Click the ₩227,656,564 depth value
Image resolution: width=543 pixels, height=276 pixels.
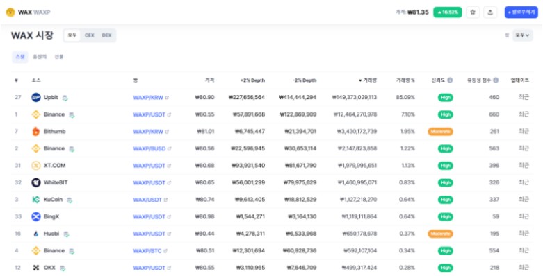tap(247, 97)
